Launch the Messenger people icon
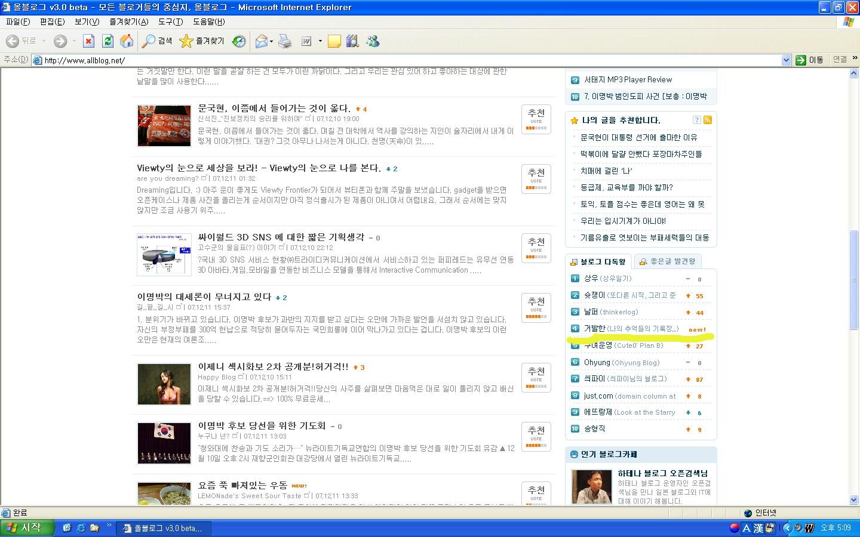Viewport: 860px width, 537px height. 373,41
